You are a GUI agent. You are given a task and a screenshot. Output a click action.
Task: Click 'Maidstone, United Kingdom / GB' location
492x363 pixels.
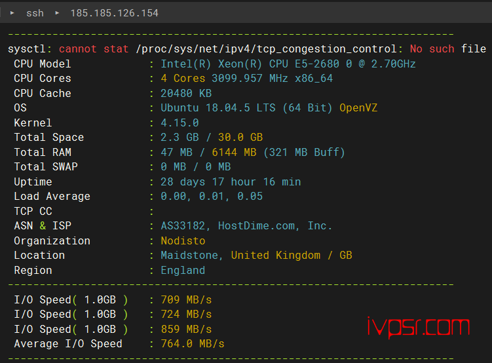(256, 256)
